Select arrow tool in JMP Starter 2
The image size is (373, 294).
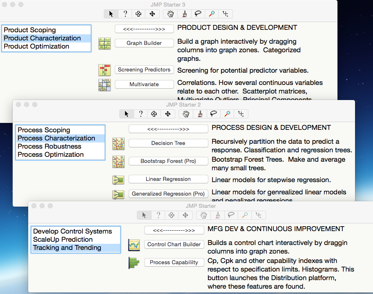(127, 114)
